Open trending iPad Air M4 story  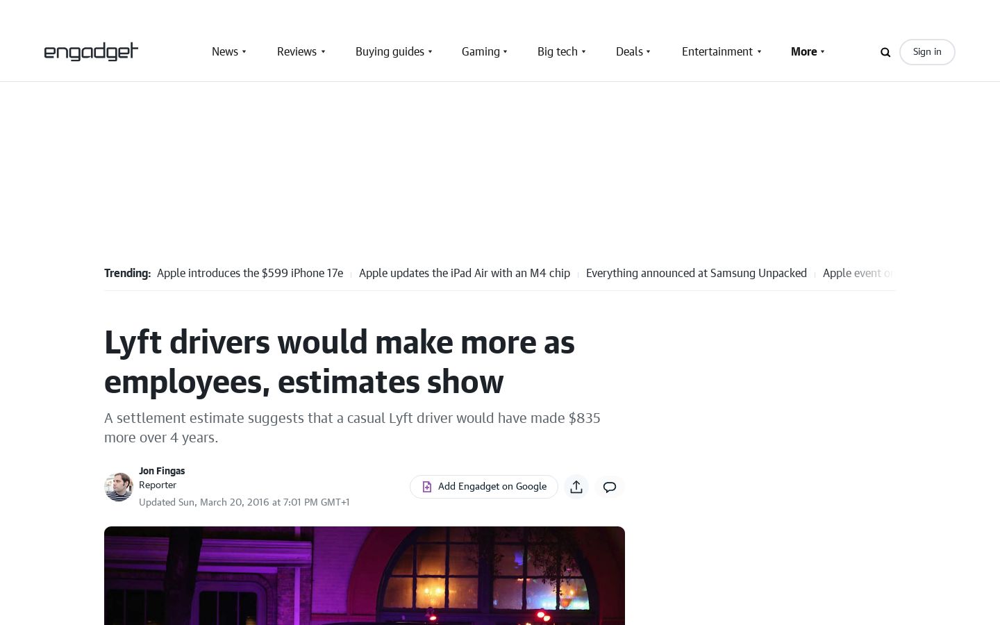pos(465,273)
